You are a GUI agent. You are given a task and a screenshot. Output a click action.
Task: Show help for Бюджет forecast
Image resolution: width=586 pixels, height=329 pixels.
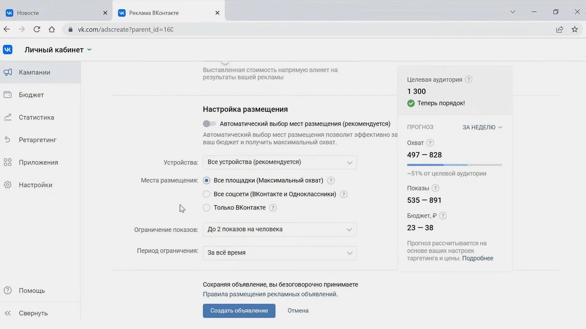click(443, 215)
